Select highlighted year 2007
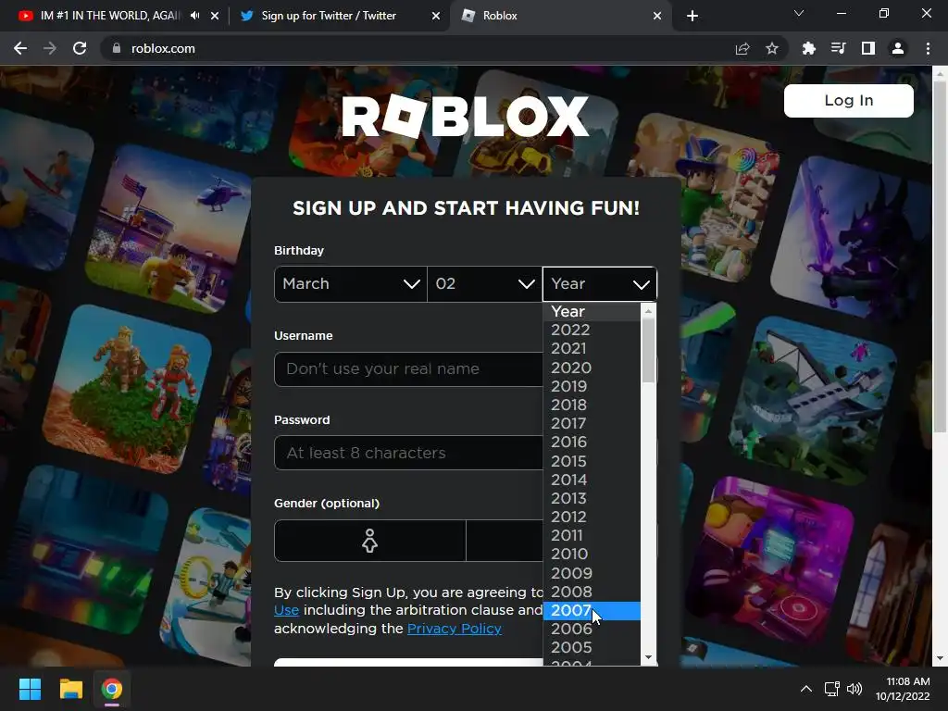This screenshot has width=948, height=711. click(592, 611)
